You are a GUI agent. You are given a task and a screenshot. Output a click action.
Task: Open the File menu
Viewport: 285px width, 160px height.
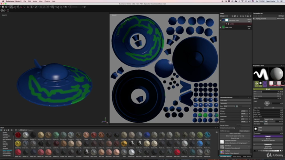tap(25, 1)
